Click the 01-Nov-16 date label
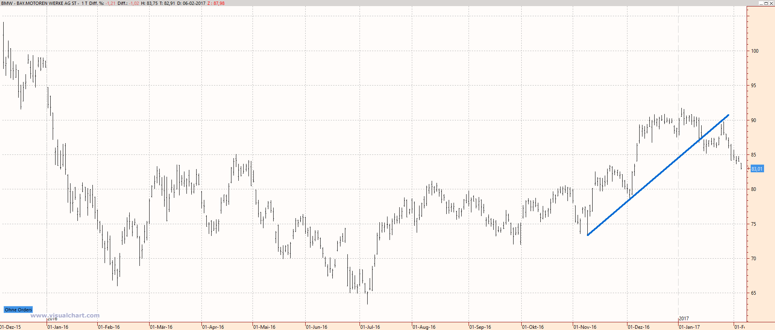The width and height of the screenshot is (775, 330). click(x=585, y=327)
